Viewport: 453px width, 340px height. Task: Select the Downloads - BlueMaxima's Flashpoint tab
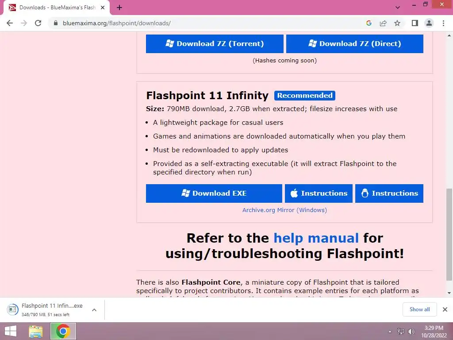[x=57, y=8]
